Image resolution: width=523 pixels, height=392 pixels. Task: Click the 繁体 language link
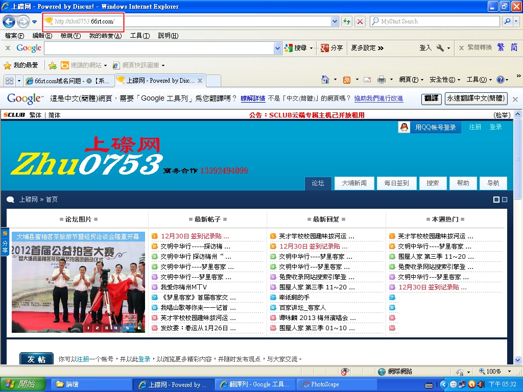coord(35,115)
